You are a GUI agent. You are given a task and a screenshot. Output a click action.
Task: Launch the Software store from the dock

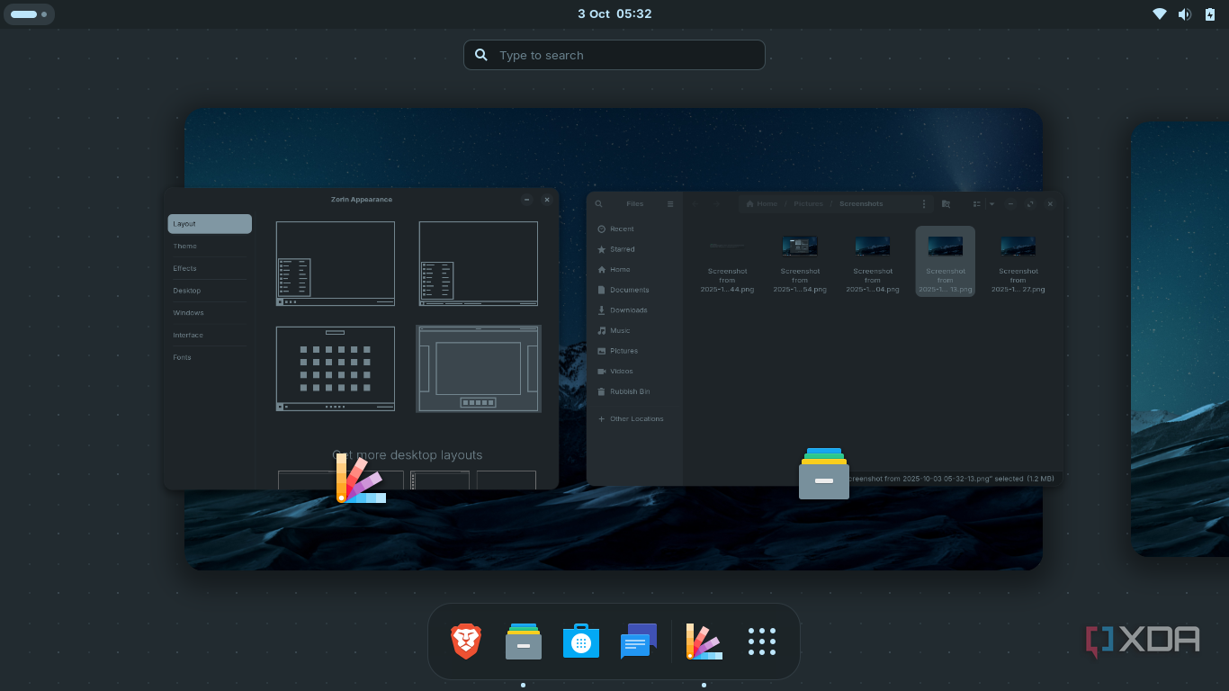[x=580, y=641]
